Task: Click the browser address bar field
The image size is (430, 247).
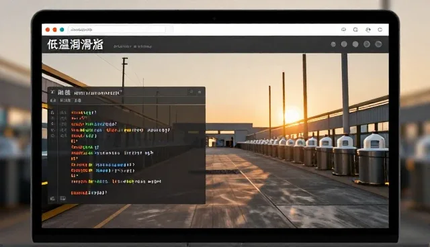Action: point(117,30)
